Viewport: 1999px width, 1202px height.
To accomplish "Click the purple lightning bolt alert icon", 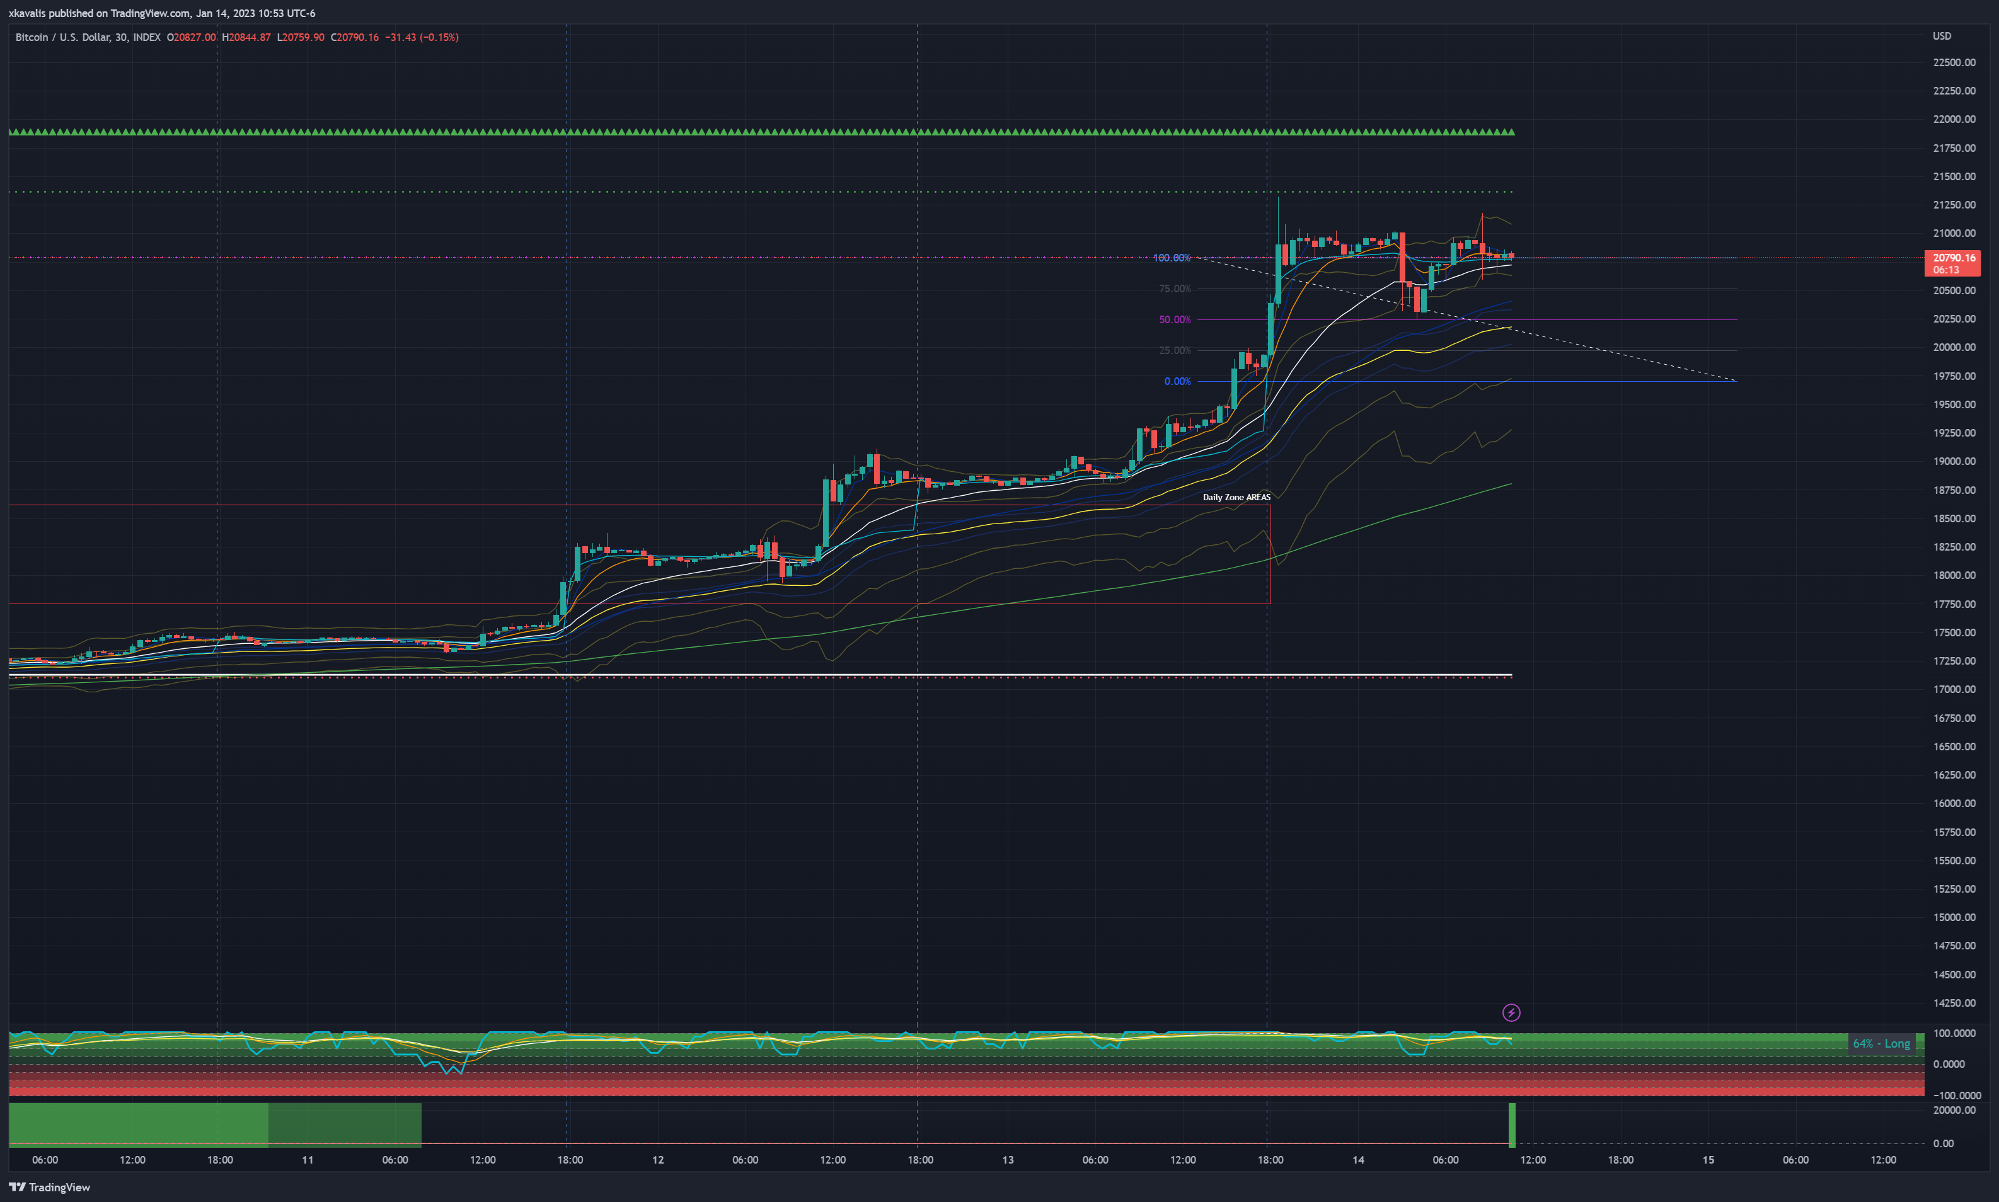I will pyautogui.click(x=1511, y=1012).
